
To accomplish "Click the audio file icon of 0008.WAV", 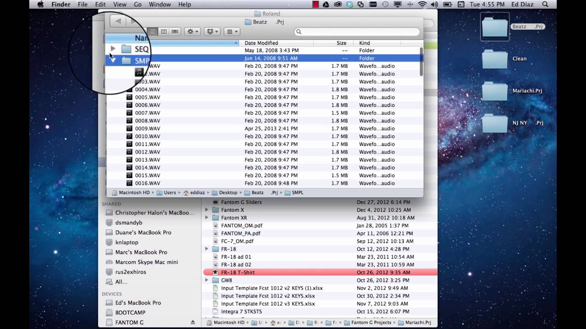I will pyautogui.click(x=129, y=121).
